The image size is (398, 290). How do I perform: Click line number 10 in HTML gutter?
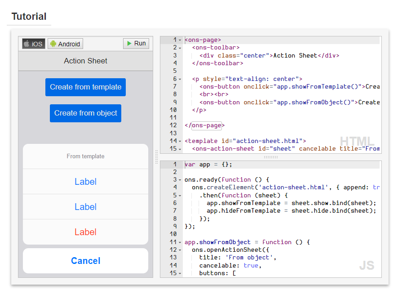click(x=173, y=110)
